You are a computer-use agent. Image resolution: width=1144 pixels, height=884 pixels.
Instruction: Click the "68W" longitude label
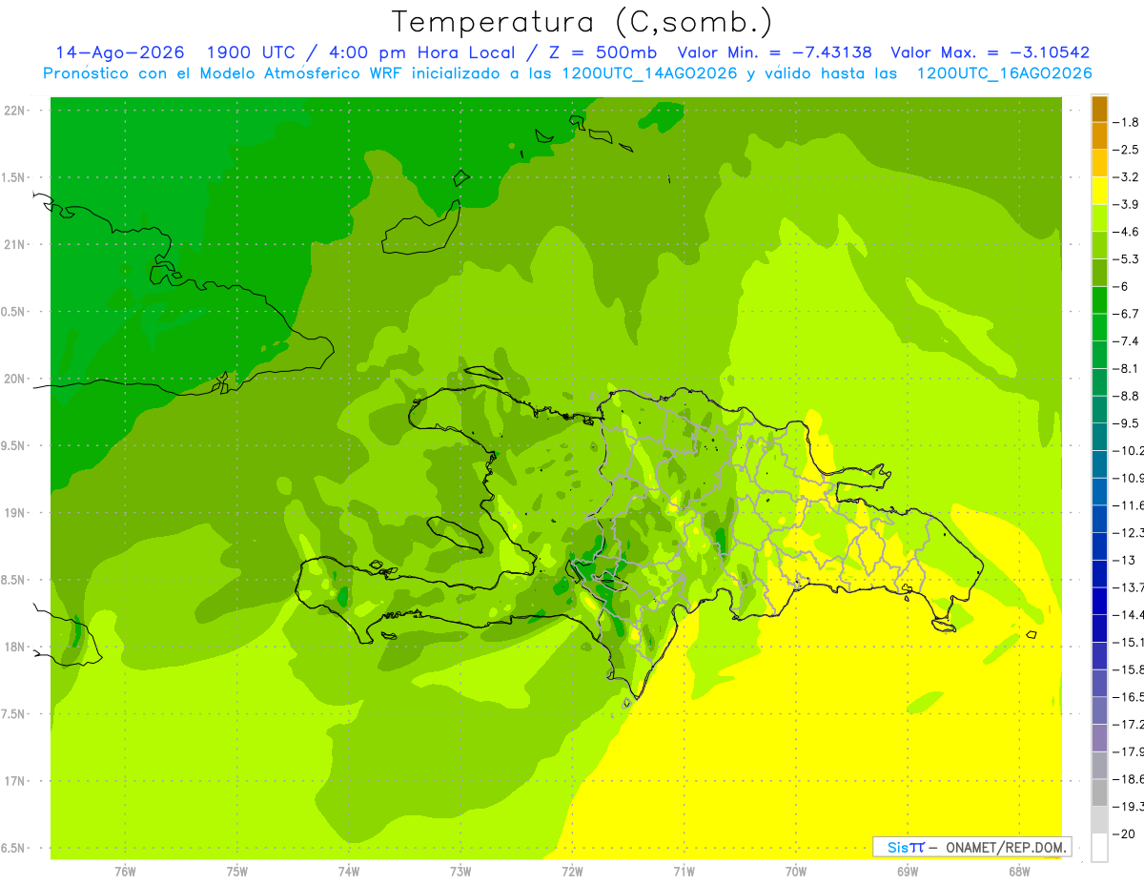point(1019,871)
